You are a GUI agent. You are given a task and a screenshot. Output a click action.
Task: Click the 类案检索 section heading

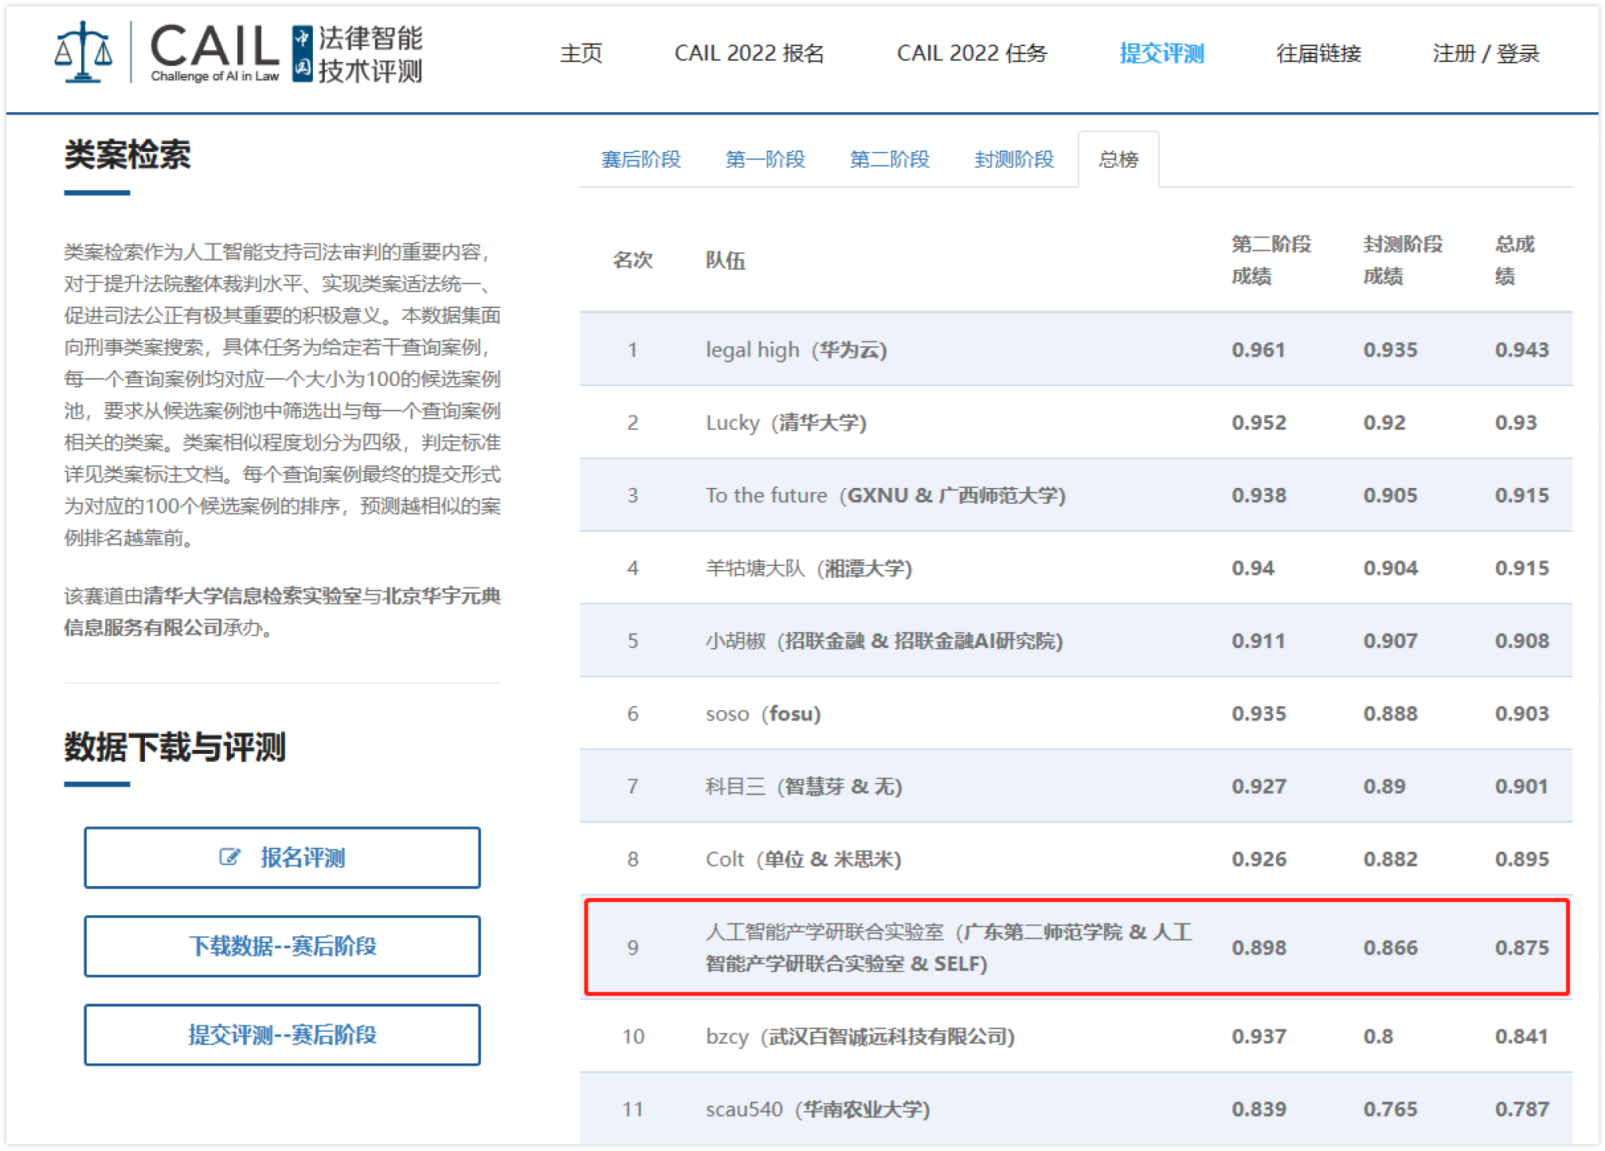(x=127, y=154)
